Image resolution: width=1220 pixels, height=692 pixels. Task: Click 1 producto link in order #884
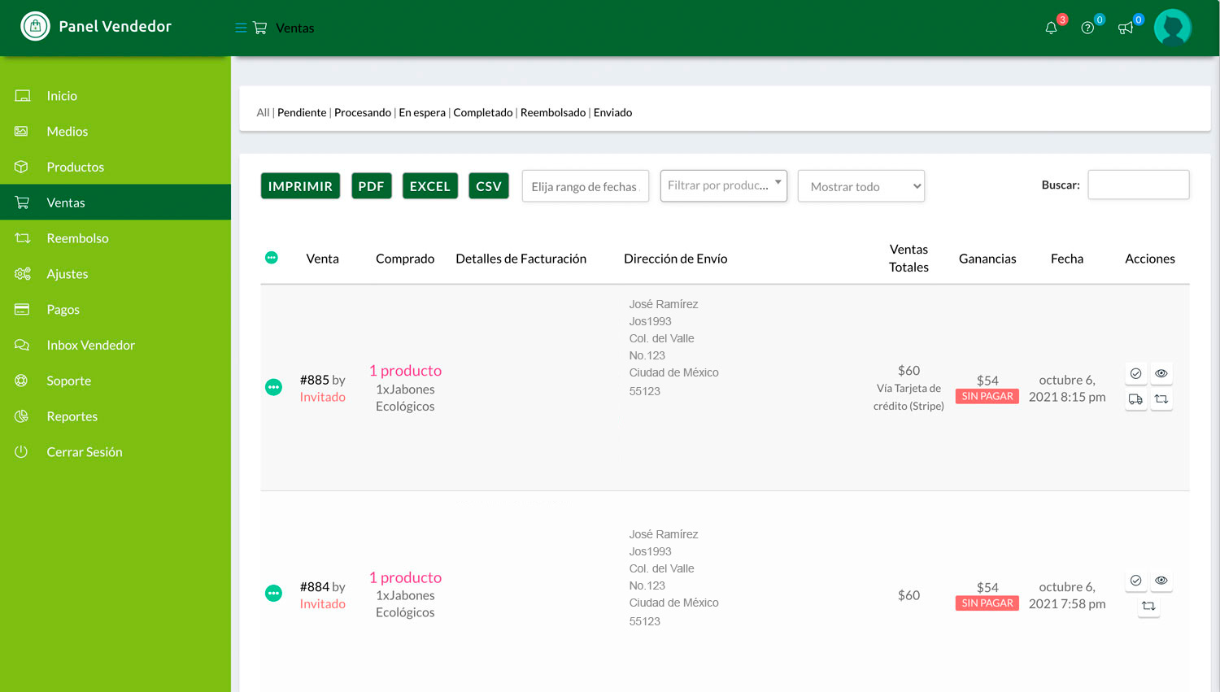[x=405, y=577]
